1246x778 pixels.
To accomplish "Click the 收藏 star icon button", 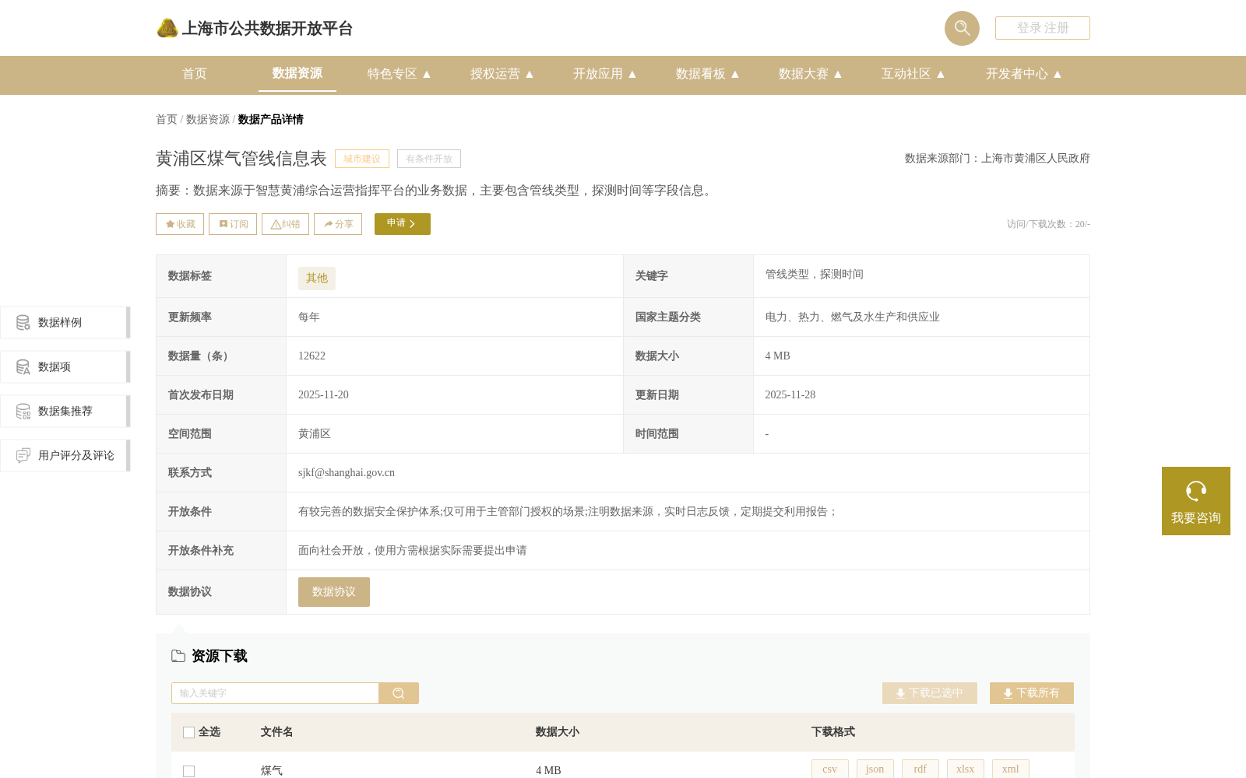I will click(x=180, y=224).
